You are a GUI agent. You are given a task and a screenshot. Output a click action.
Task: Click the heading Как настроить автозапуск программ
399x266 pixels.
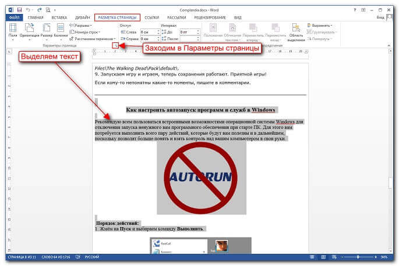tap(200, 110)
